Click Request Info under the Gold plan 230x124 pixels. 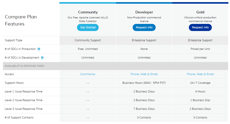point(200,27)
